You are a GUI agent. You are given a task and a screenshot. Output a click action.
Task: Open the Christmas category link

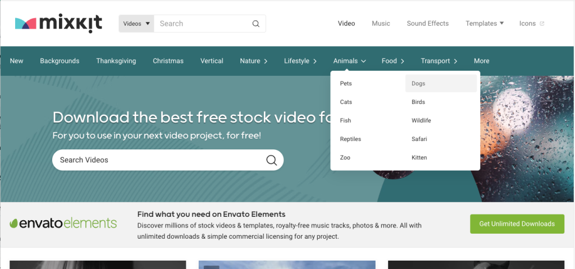[x=168, y=61]
